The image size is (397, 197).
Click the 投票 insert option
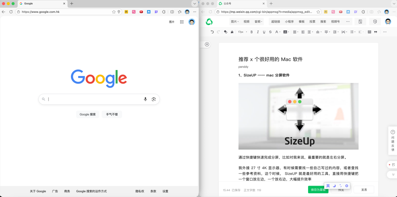click(x=312, y=22)
